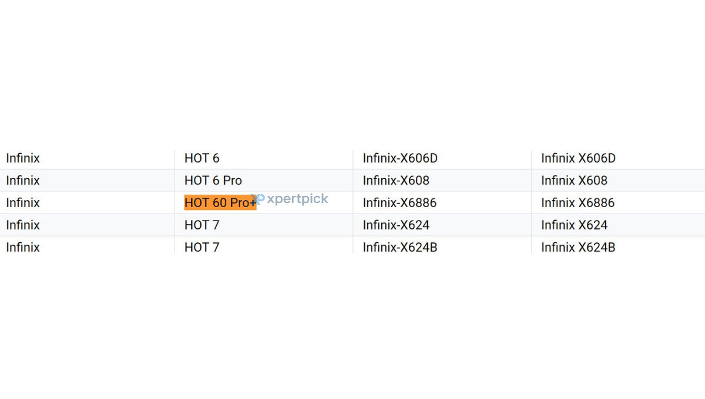
Task: Select the highlighted HOT 60 Pro+ cell
Action: point(220,202)
